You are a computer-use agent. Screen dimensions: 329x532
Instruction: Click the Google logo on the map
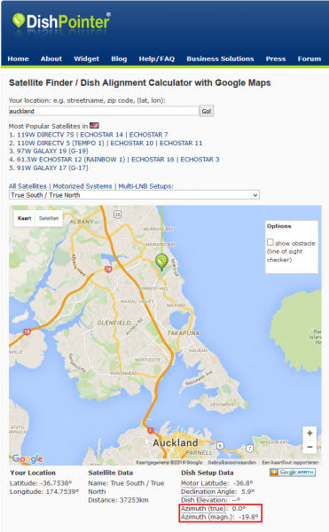pyautogui.click(x=27, y=458)
